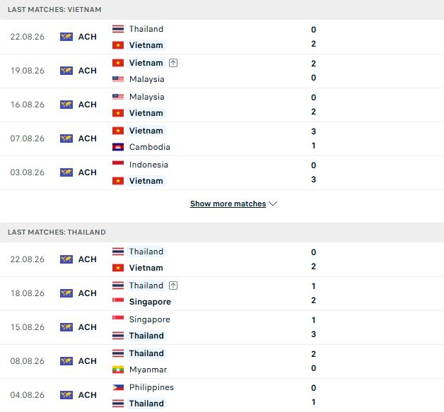Click the Last Matches: Vietnam header
This screenshot has height=412, width=444.
(x=222, y=10)
